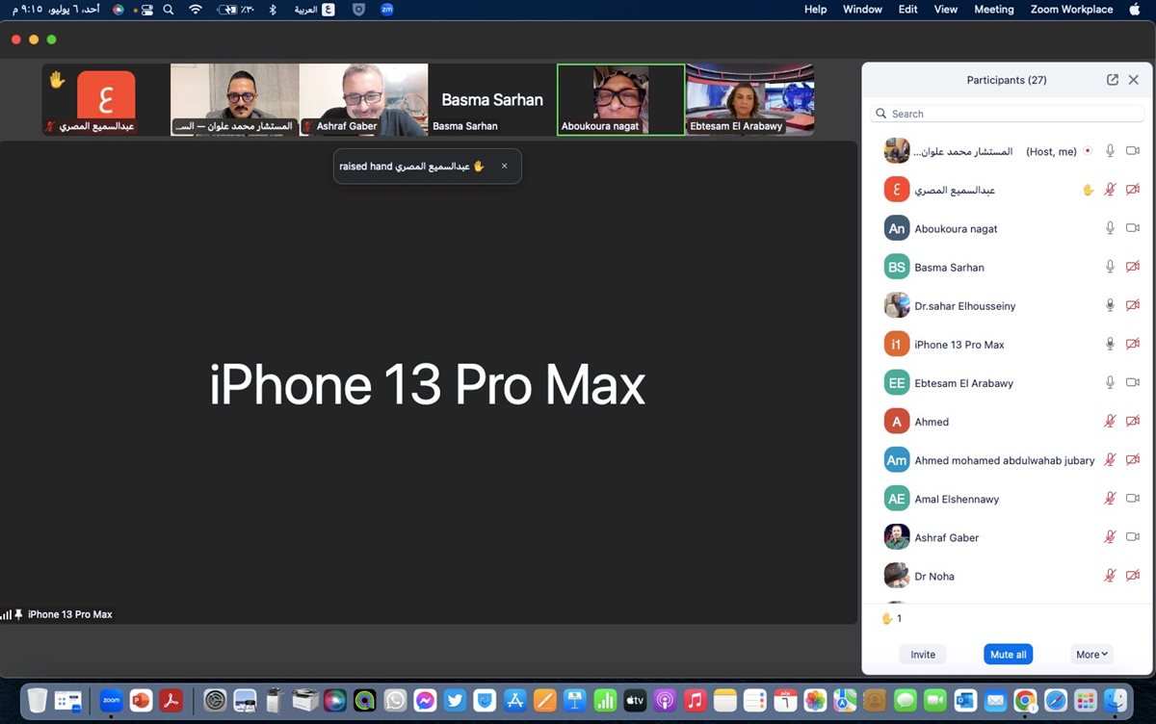This screenshot has width=1156, height=724.
Task: Click the Invite button
Action: 923,654
